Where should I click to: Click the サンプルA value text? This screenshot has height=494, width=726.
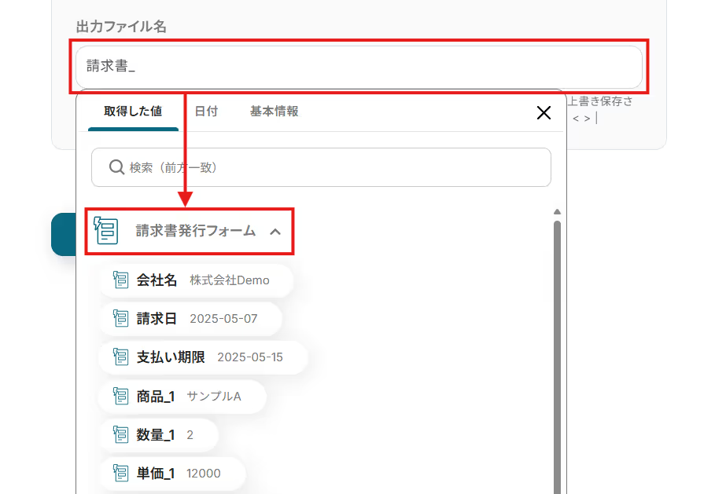click(x=213, y=397)
